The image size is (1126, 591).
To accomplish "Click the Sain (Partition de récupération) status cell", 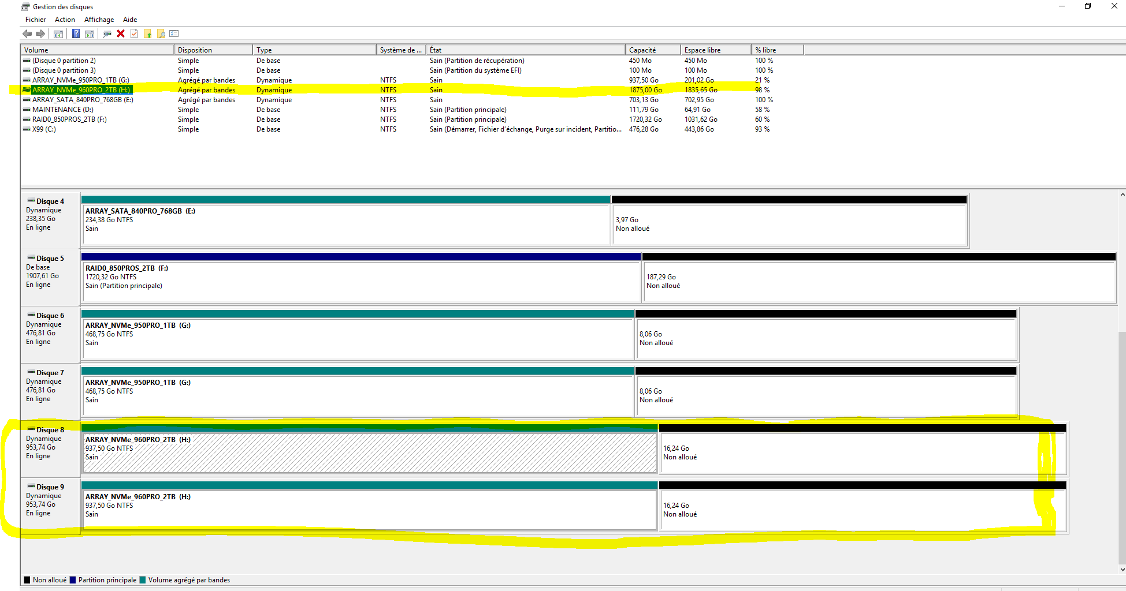I will pyautogui.click(x=477, y=61).
